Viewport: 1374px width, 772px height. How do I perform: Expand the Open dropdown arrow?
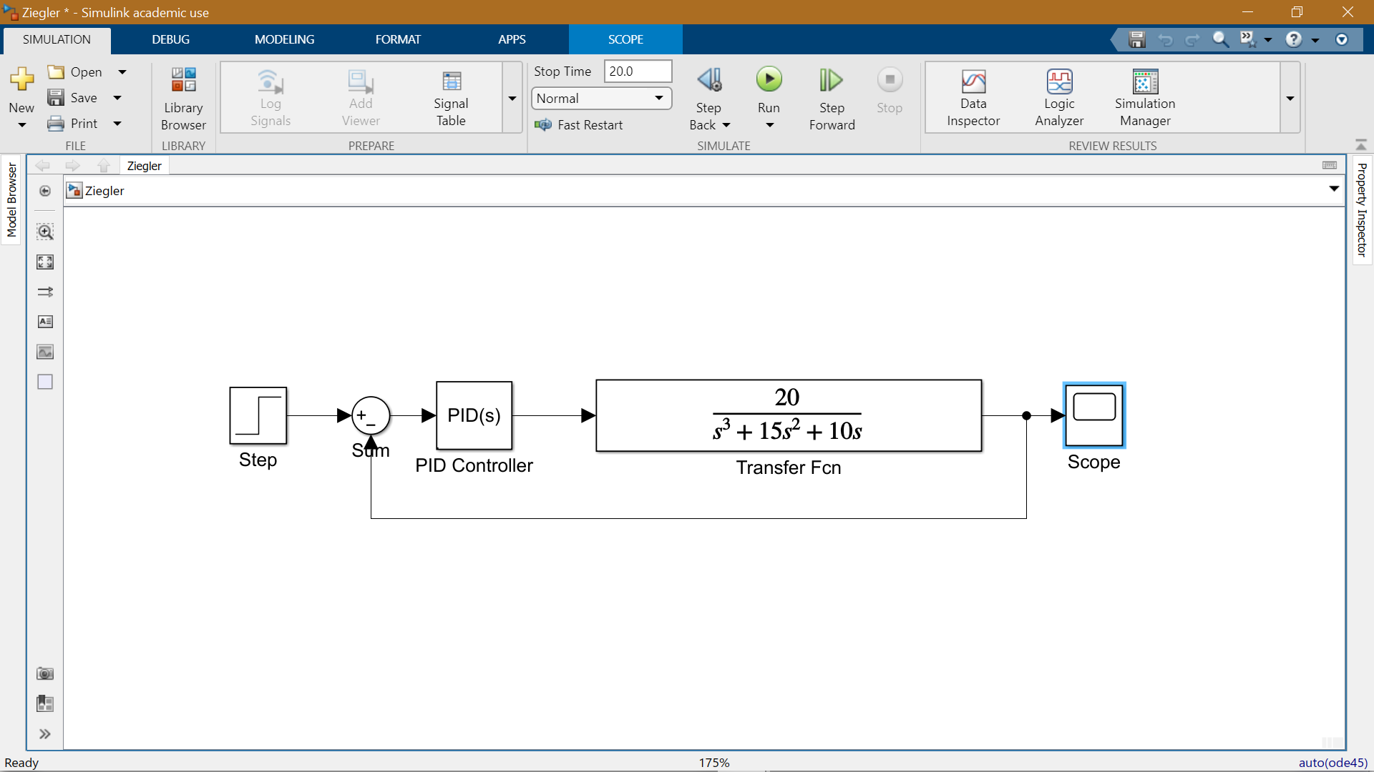(122, 72)
